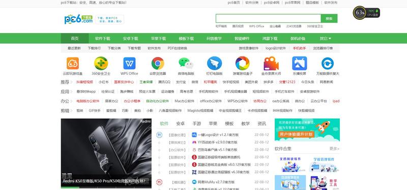The image size is (407, 190).
Task: Focus the search input field
Action: [x=269, y=18]
